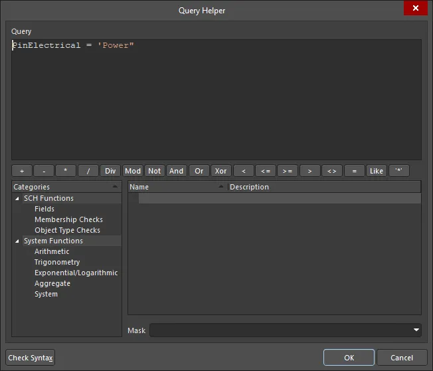Collapse the System Functions tree node
Screen dimensions: 433x371
[17, 241]
